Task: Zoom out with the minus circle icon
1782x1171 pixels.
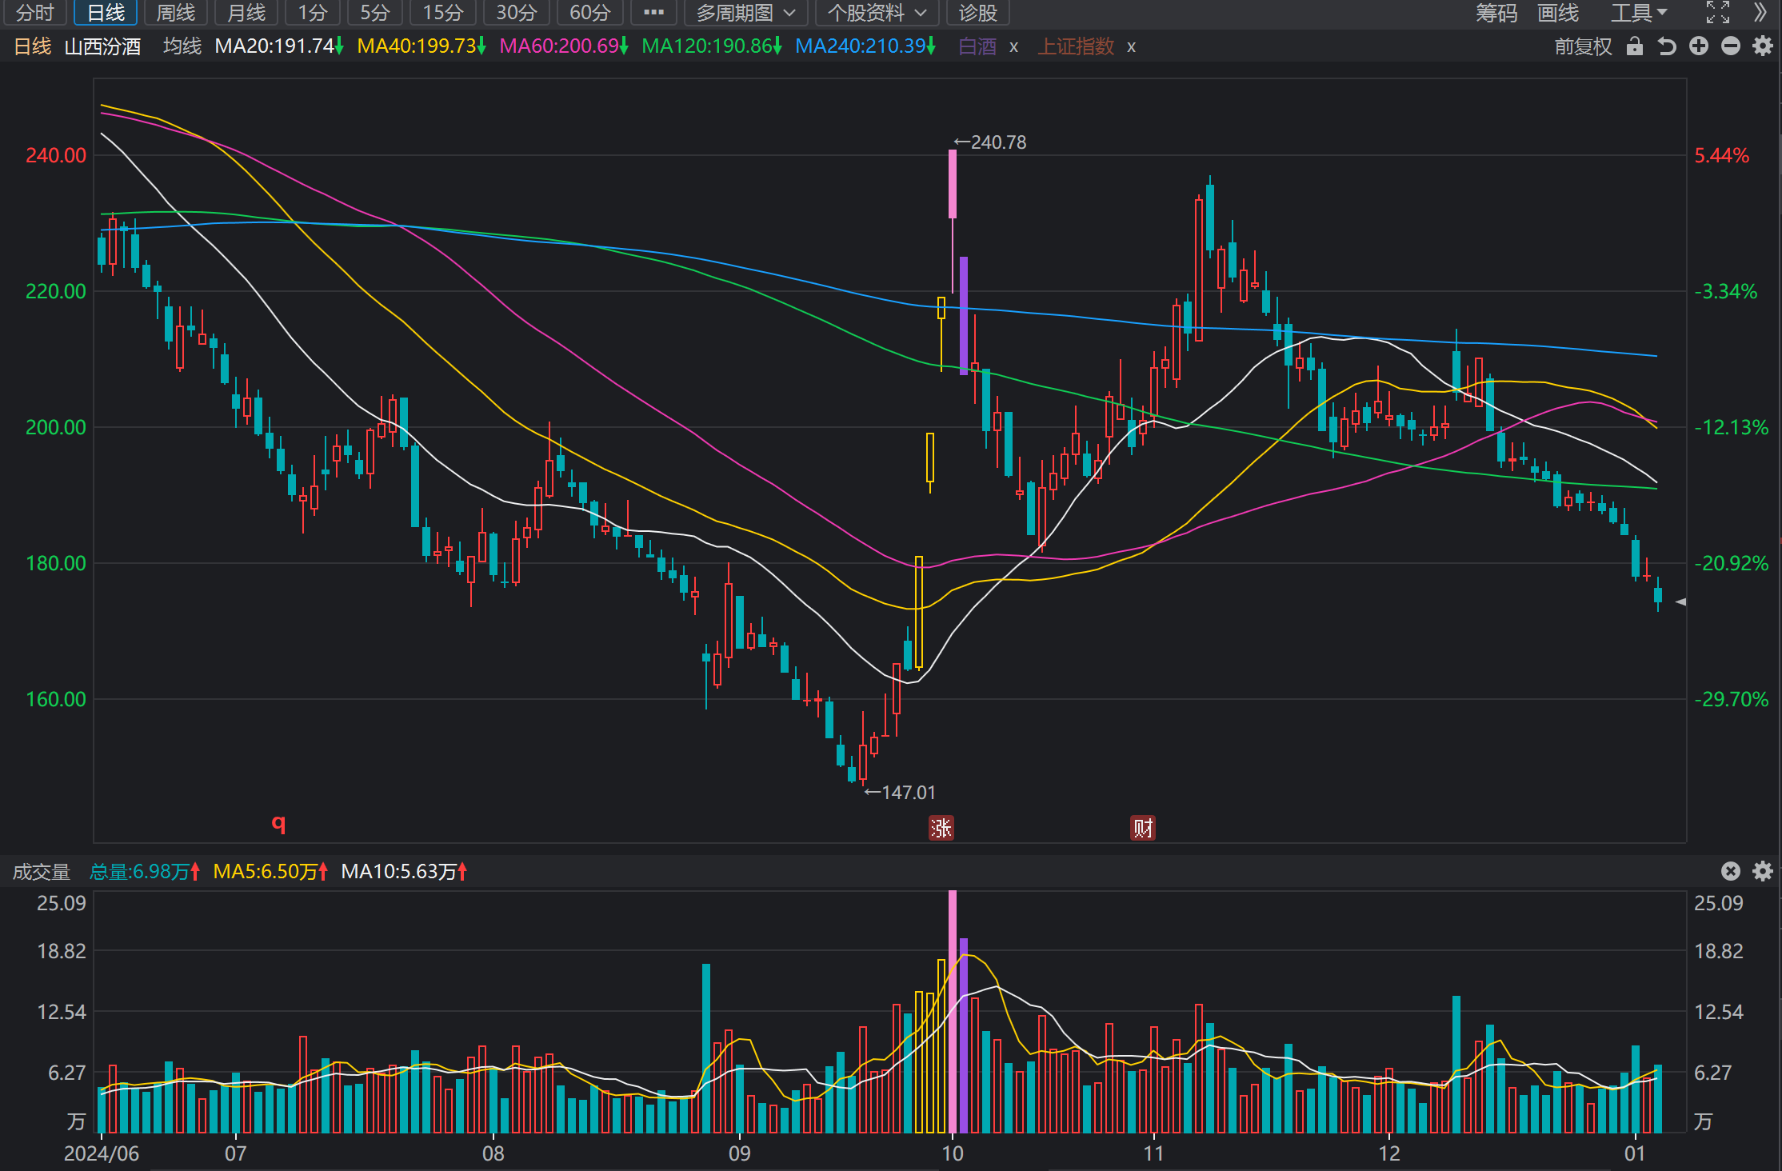Action: point(1731,46)
